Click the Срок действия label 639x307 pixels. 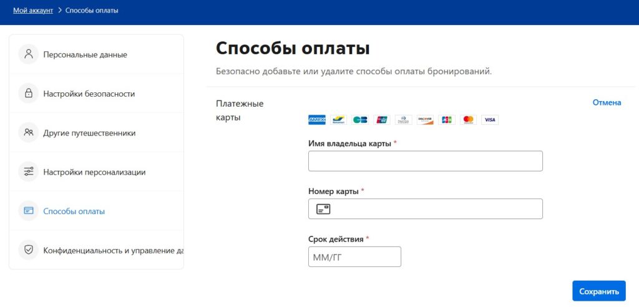tap(336, 239)
